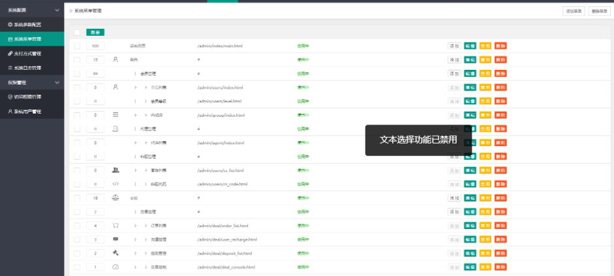Click green 编辑 in the /admin/index/main.html row
Viewport: 614px width, 276px height.
click(x=470, y=46)
